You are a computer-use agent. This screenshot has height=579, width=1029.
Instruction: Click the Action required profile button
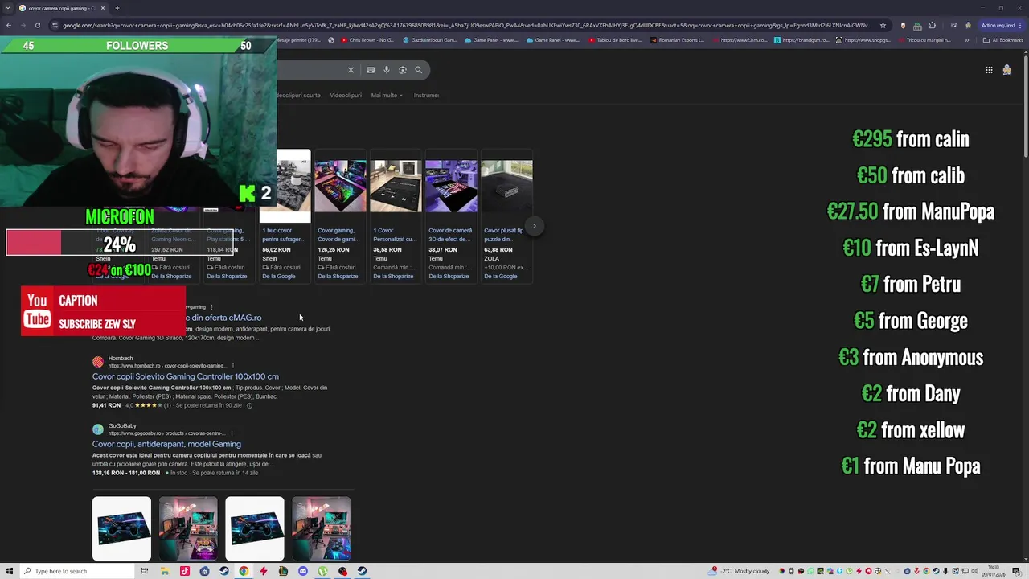tap(1000, 25)
